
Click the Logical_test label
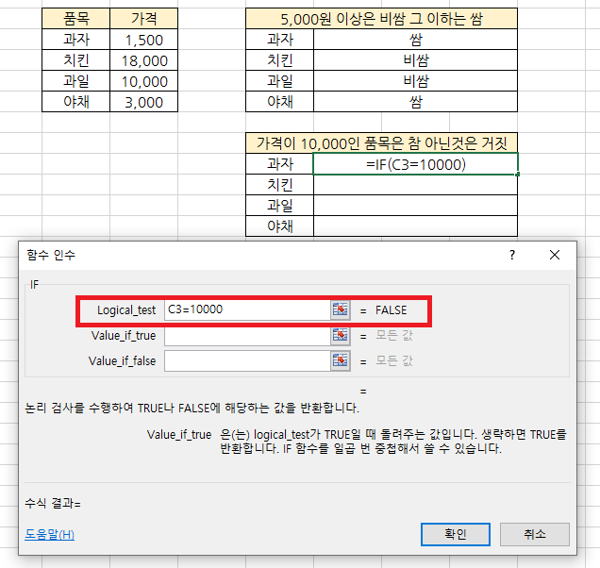pyautogui.click(x=126, y=310)
